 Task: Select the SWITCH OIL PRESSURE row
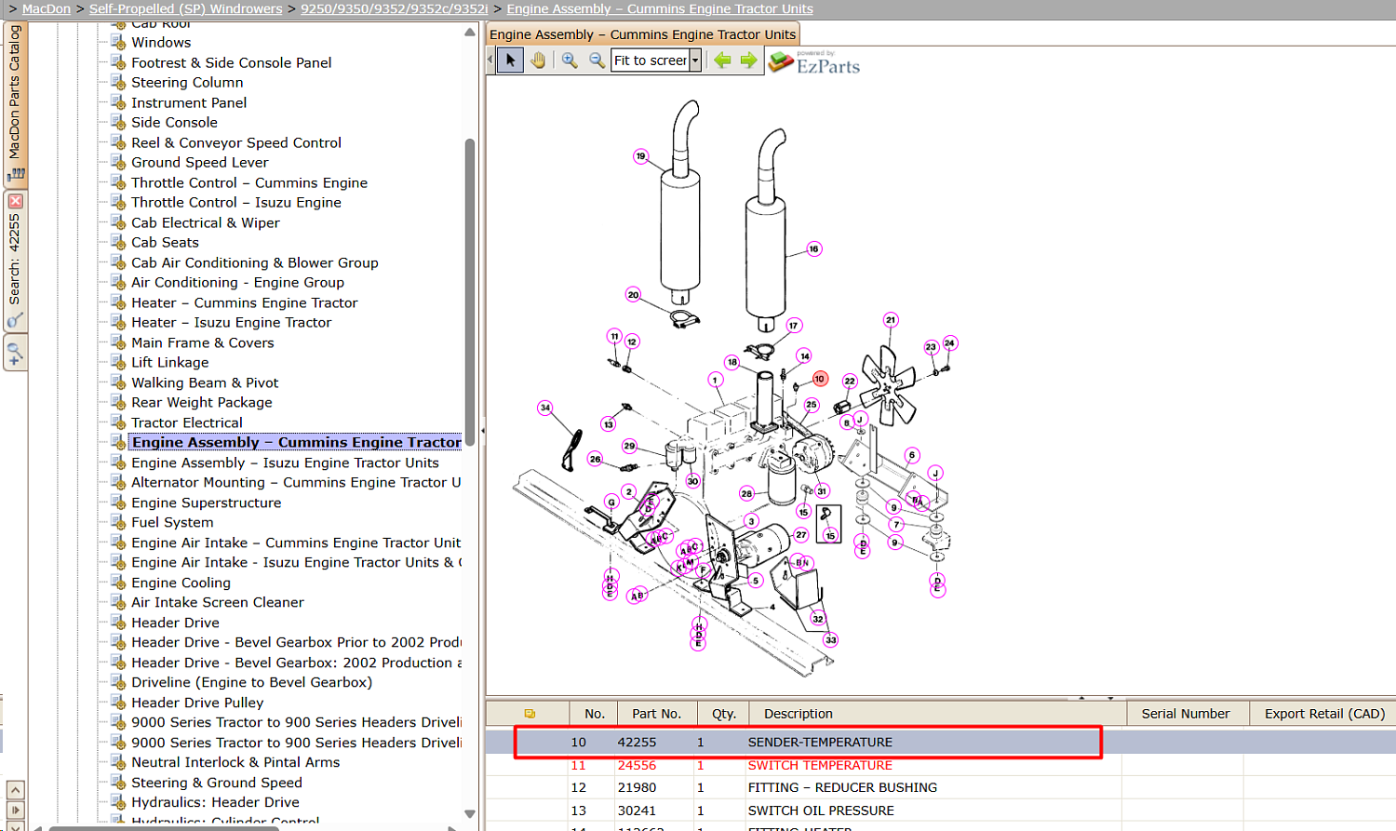941,811
